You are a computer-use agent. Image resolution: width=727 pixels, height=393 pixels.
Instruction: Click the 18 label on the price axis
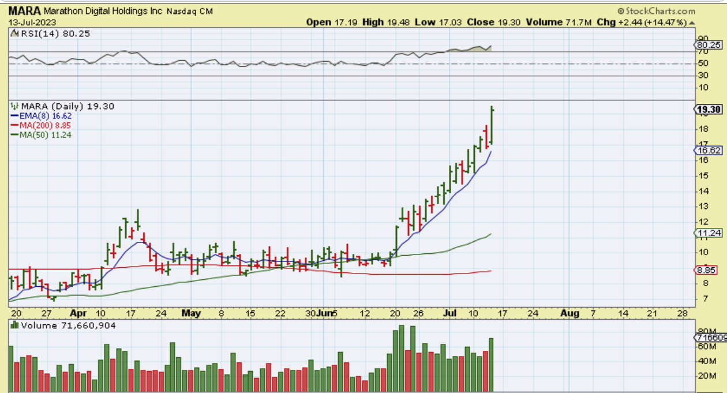pyautogui.click(x=703, y=129)
